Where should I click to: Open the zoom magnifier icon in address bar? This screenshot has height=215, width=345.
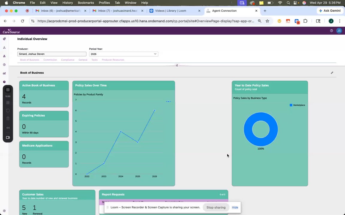[260, 21]
